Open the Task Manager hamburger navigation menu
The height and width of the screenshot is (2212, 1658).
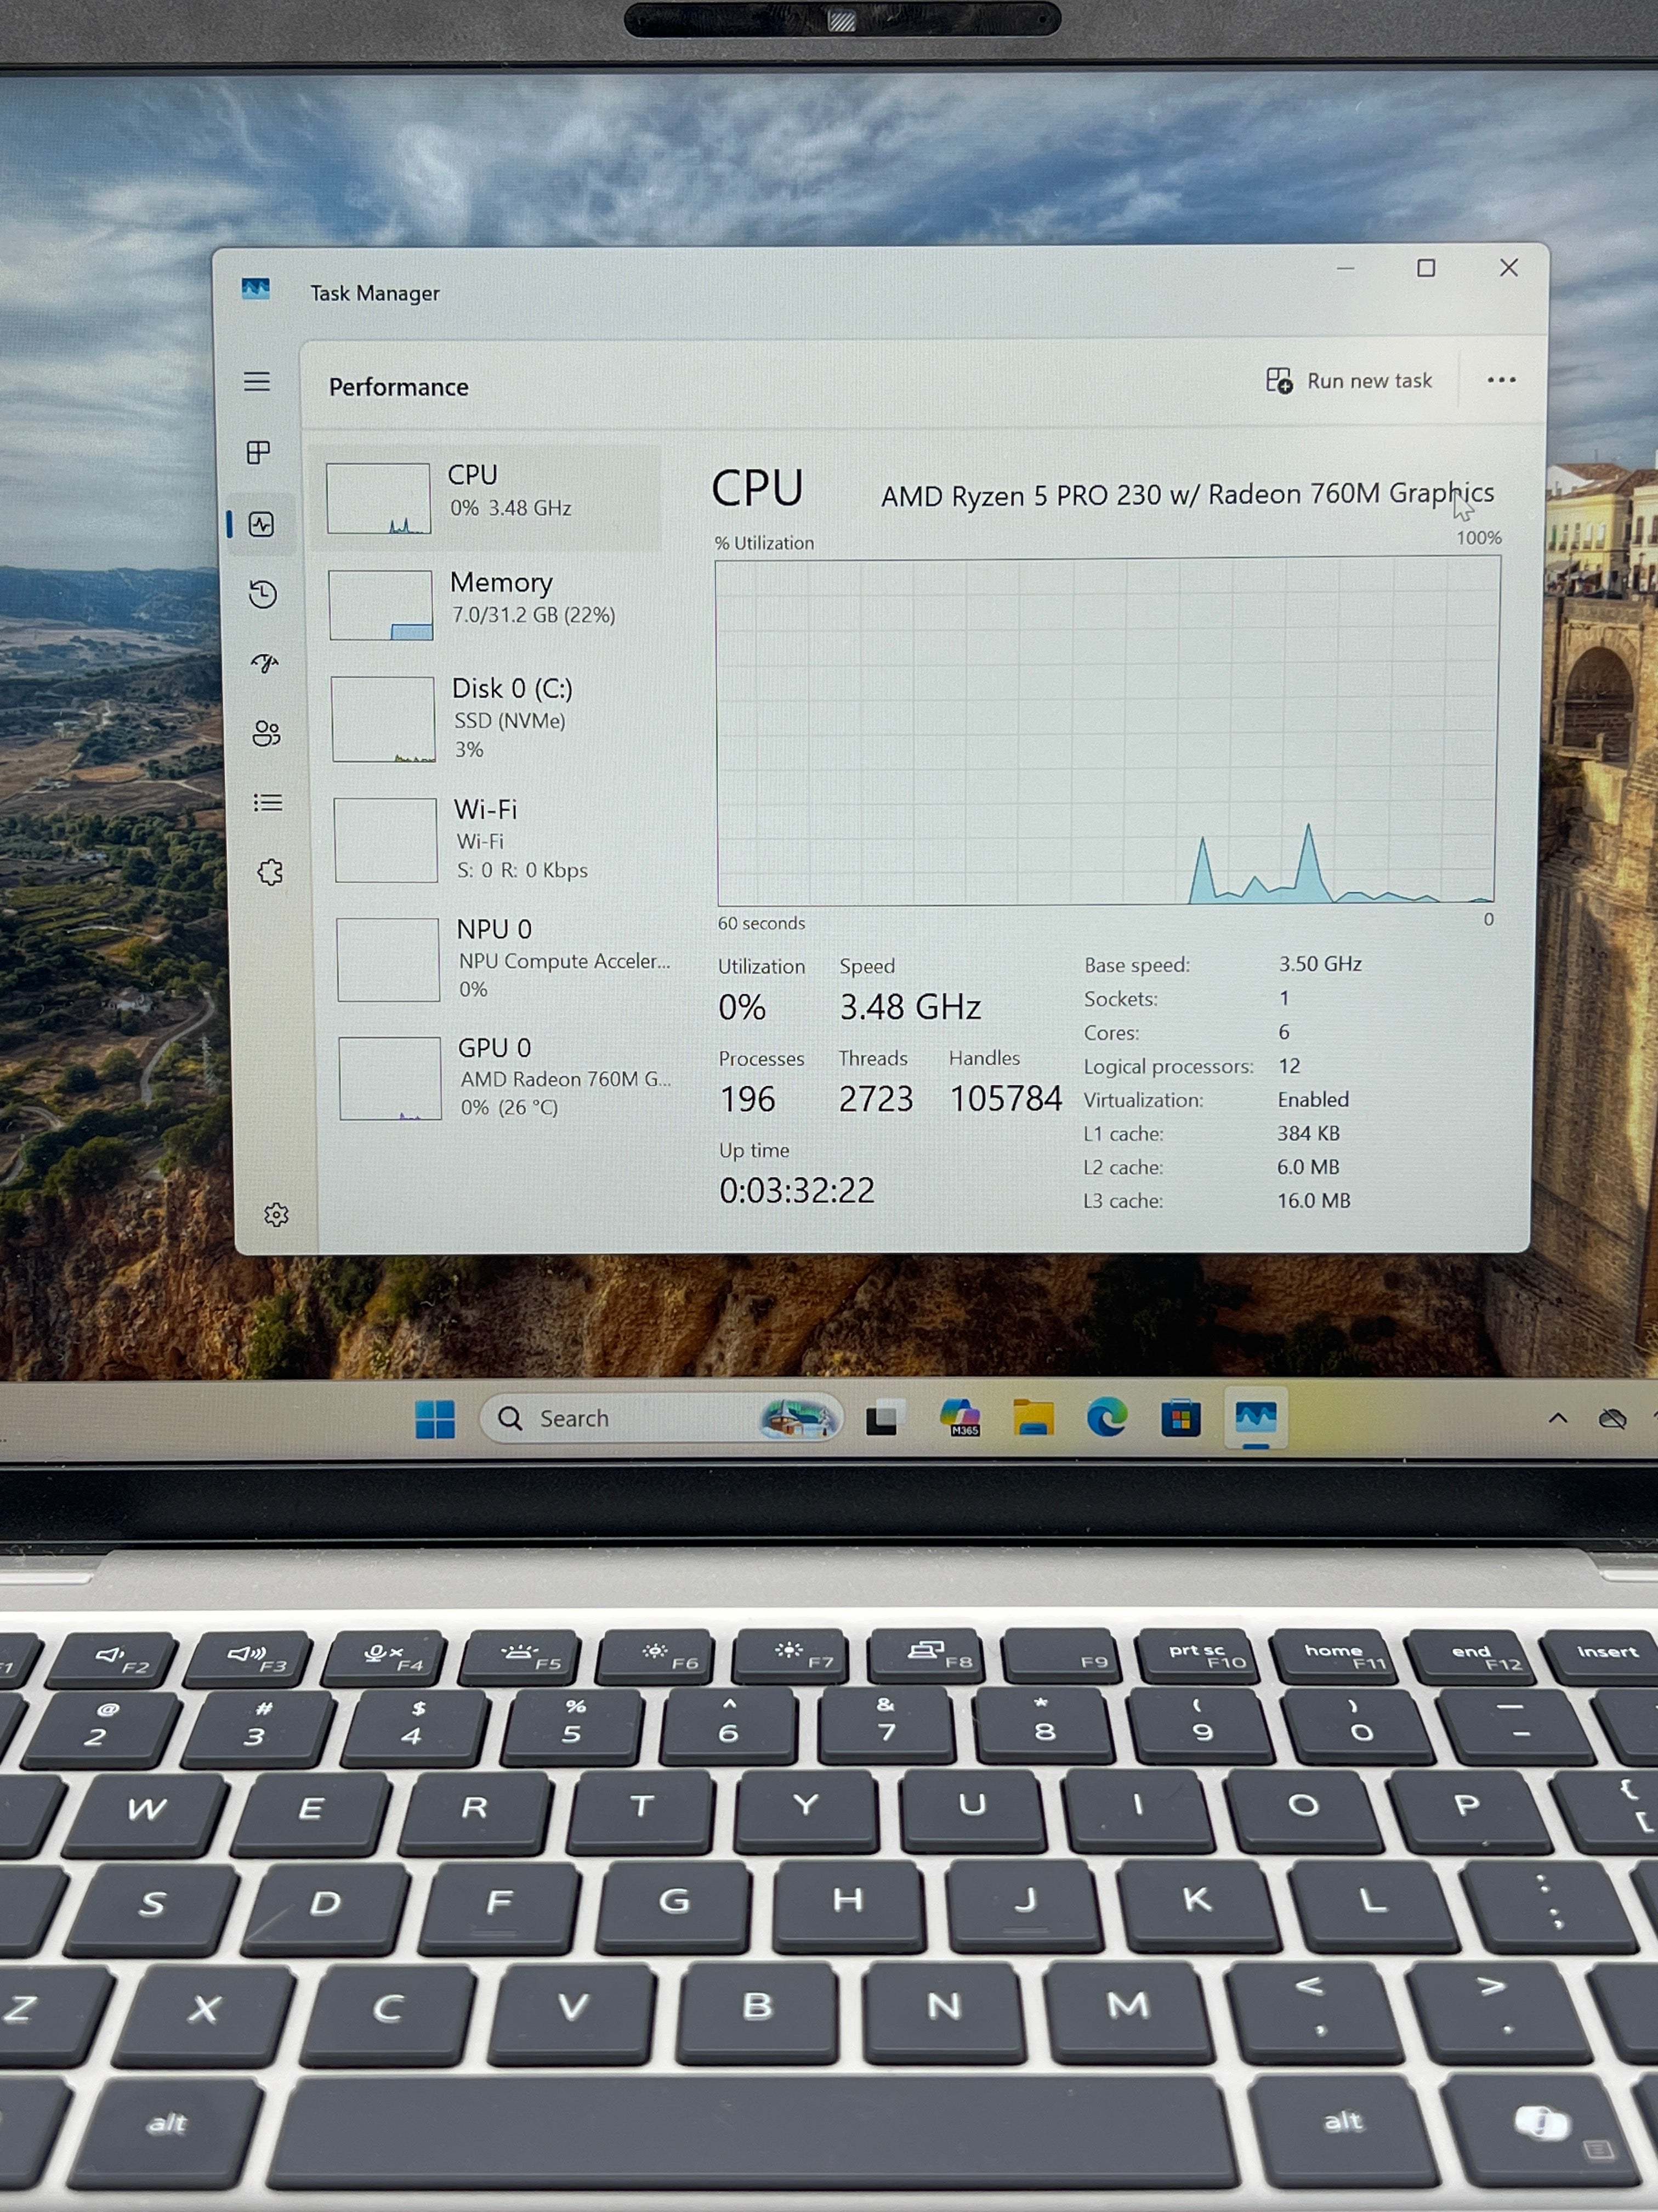click(257, 382)
